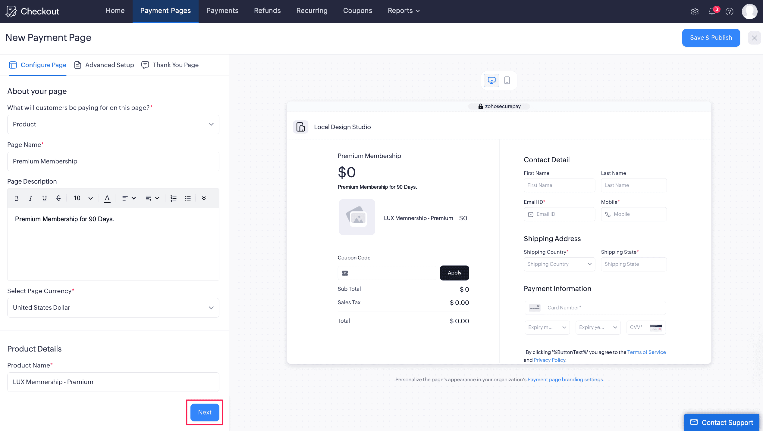Toggle strikethrough formatting
Viewport: 763px width, 431px height.
pos(58,198)
